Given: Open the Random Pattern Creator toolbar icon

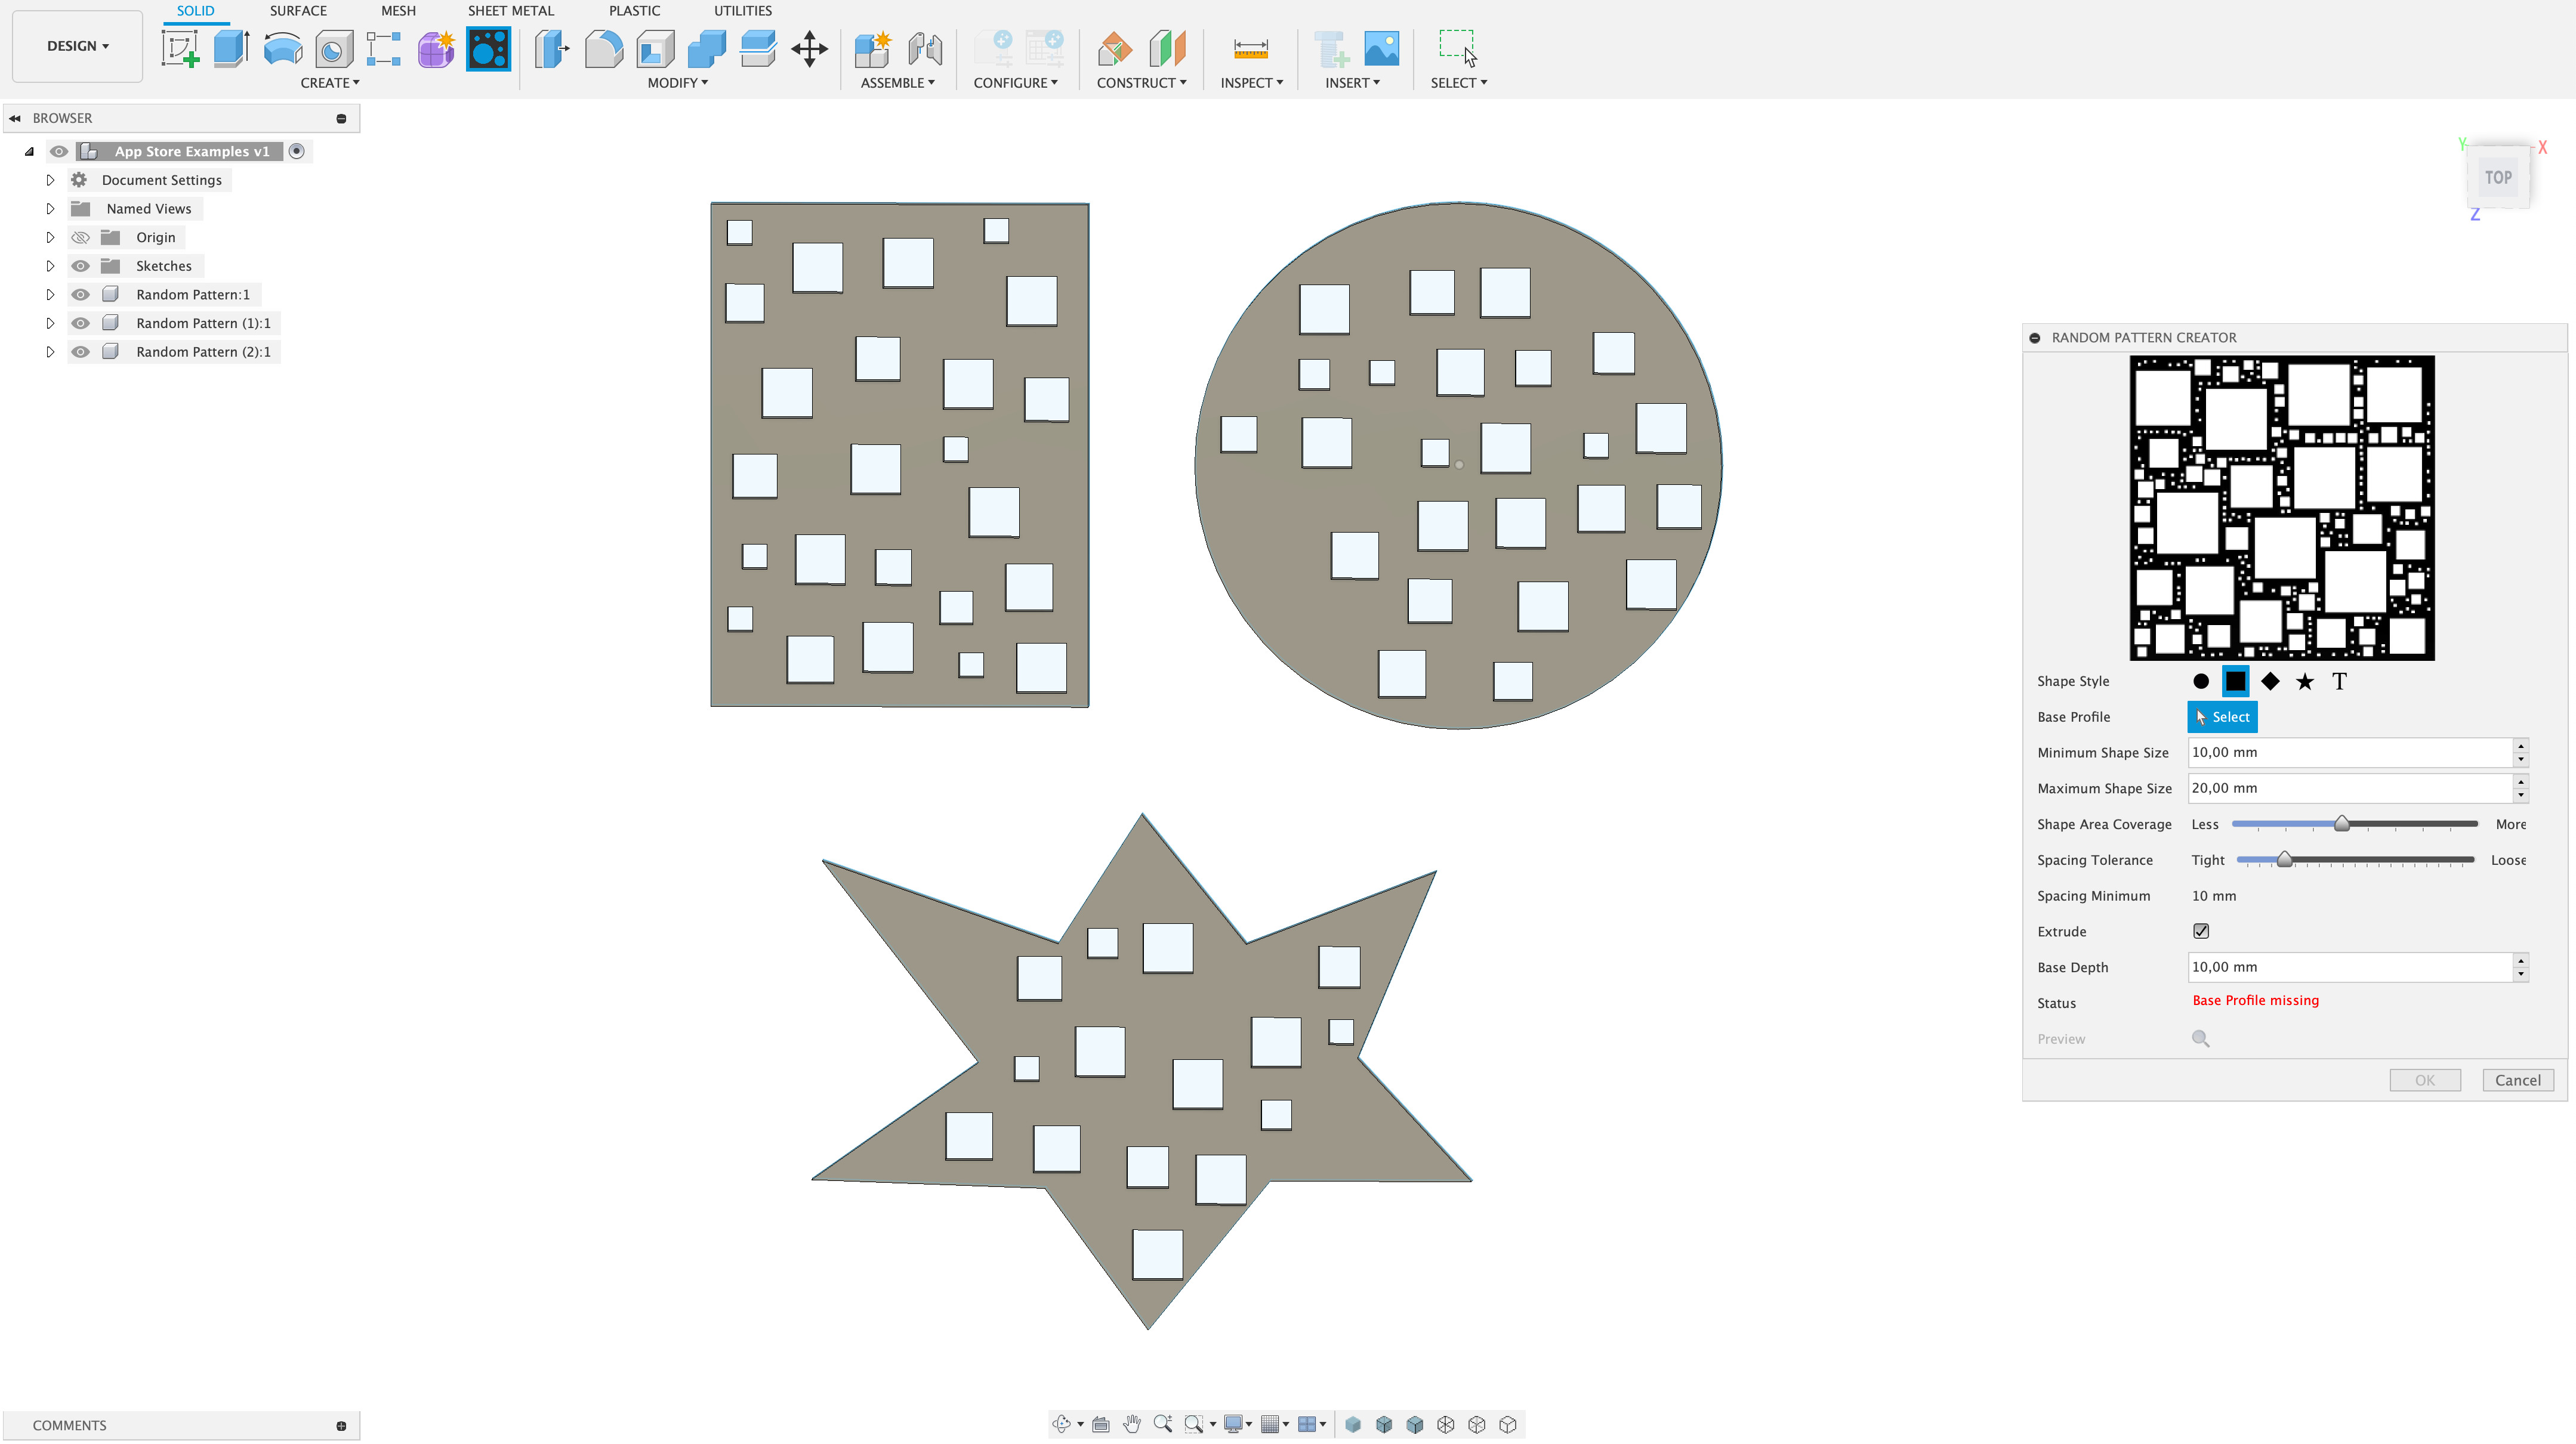Looking at the screenshot, I should click(488, 48).
